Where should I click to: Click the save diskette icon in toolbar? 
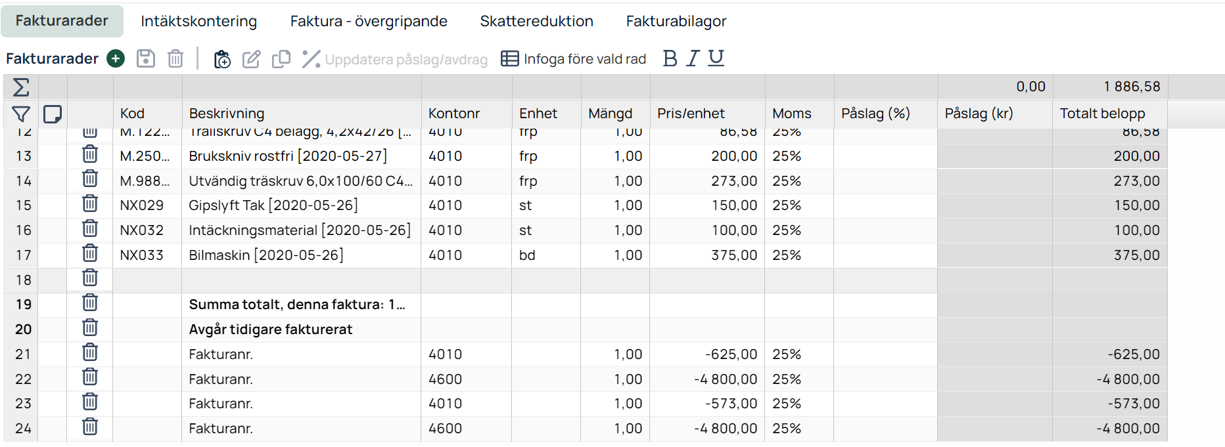[146, 58]
